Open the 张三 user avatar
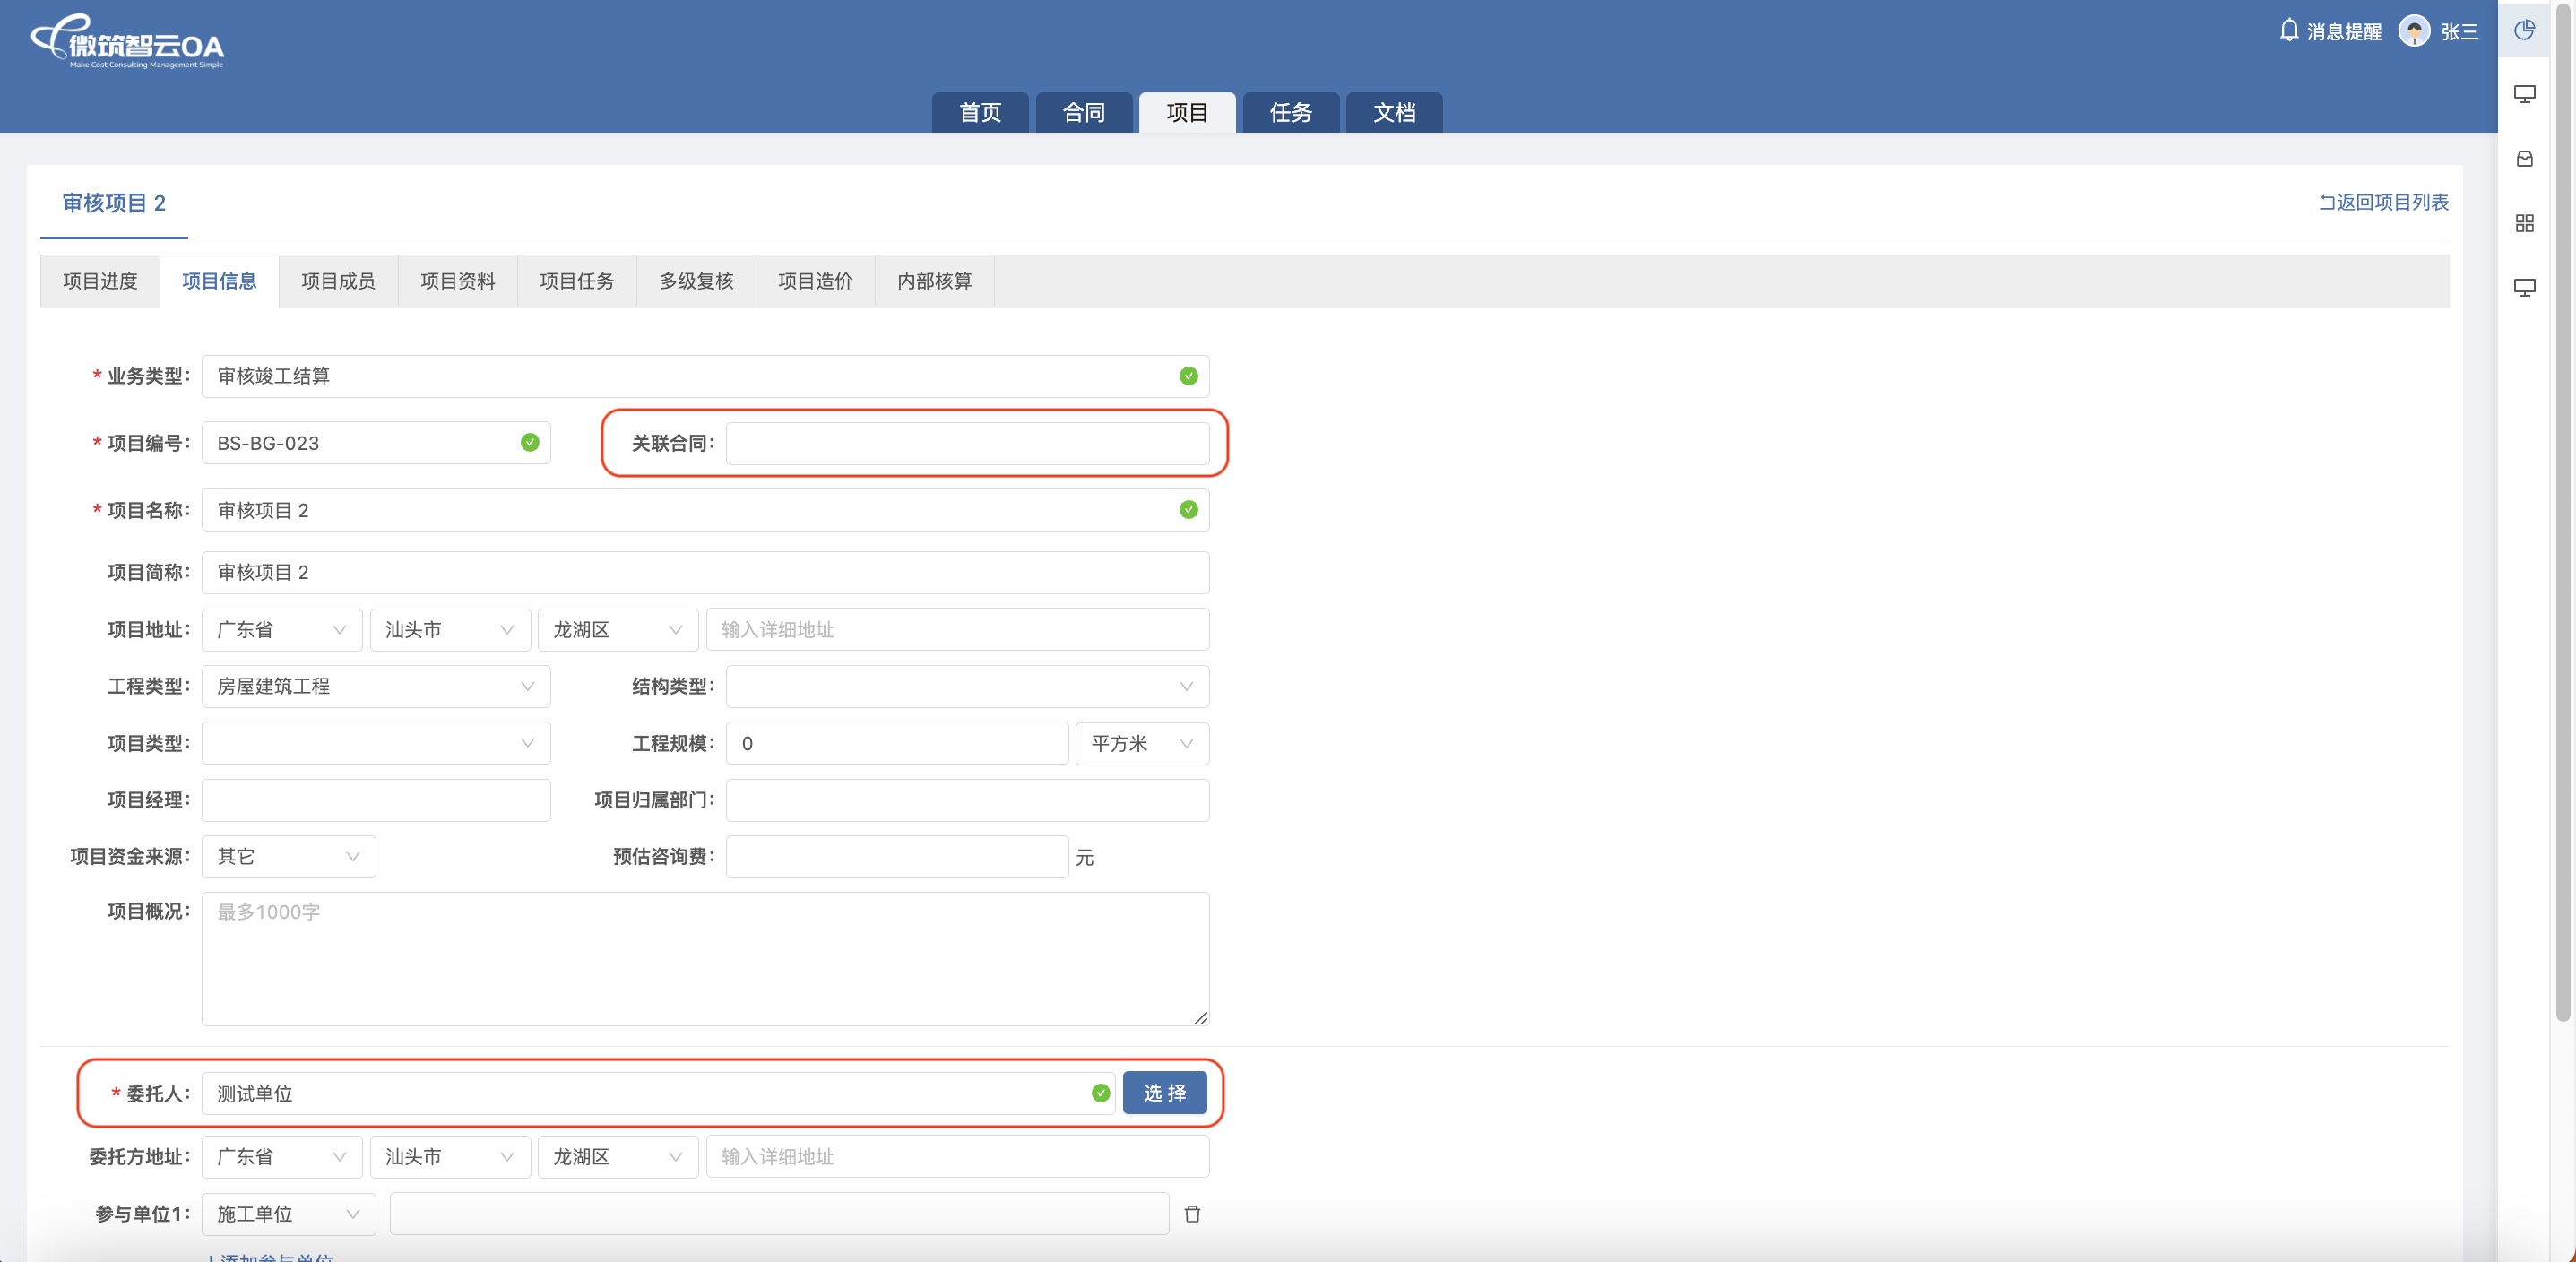The width and height of the screenshot is (2576, 1262). 2413,32
